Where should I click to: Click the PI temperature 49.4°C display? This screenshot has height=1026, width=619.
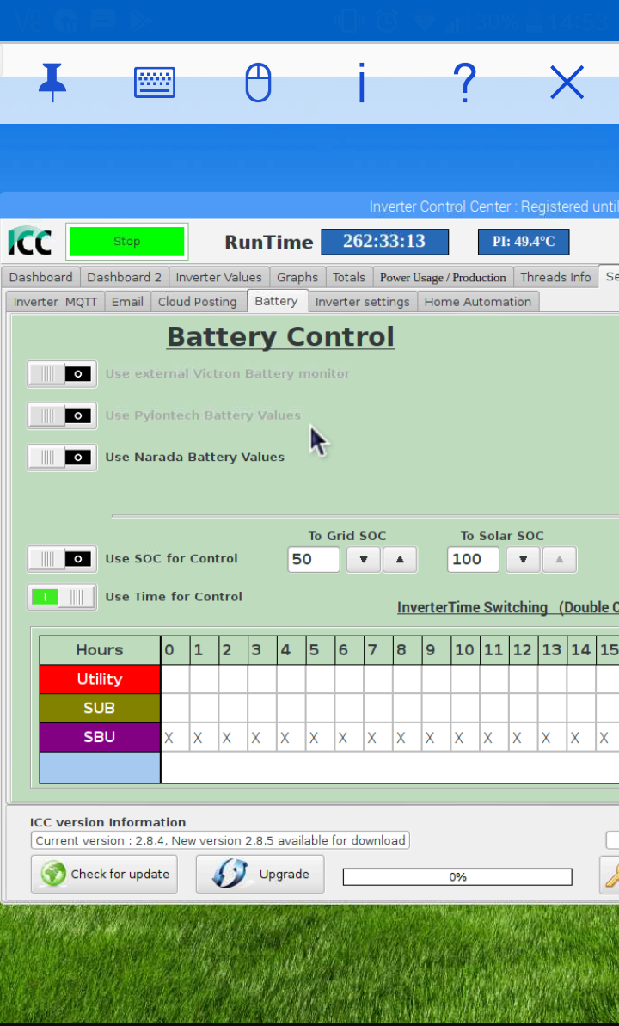[x=524, y=242]
